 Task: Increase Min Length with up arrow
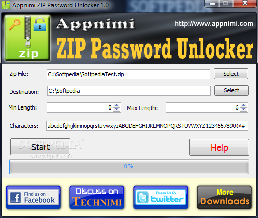pyautogui.click(x=117, y=105)
